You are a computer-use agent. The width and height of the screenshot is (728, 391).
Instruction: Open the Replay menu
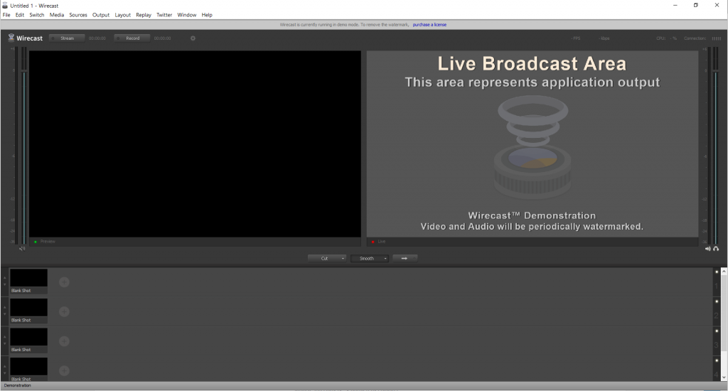click(x=144, y=15)
